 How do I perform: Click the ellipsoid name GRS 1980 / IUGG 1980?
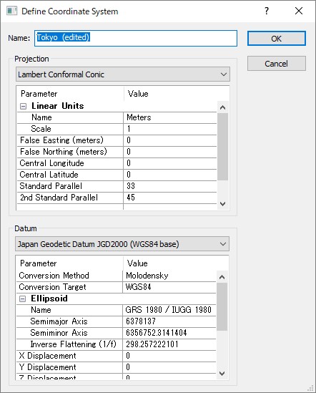169,310
